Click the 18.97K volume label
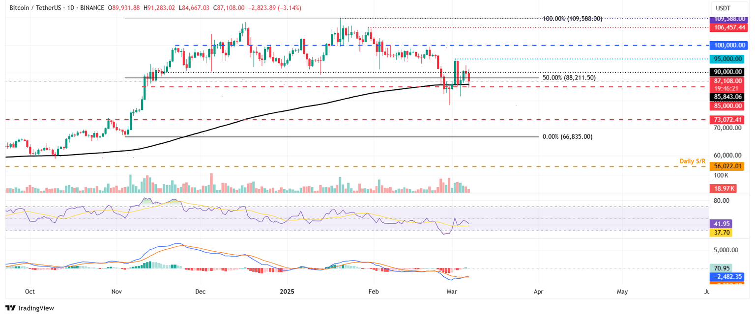 coord(723,188)
